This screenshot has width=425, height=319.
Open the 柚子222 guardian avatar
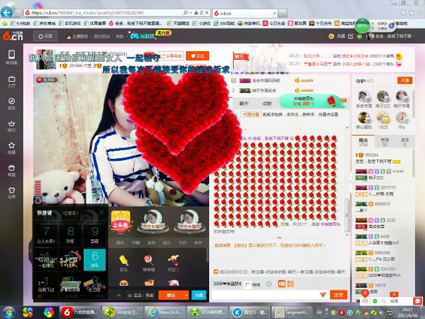pyautogui.click(x=383, y=97)
